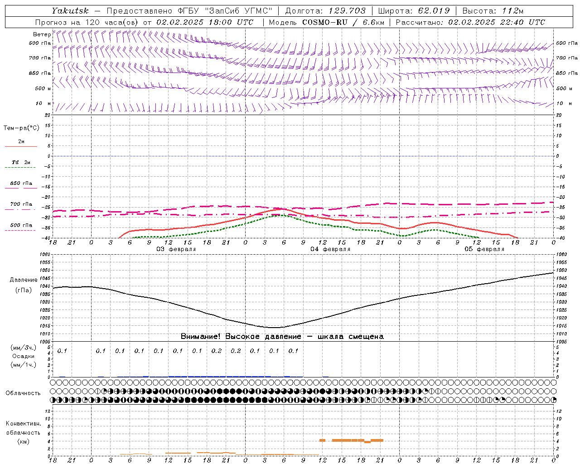Viewport: 580px width, 464px height.
Task: Click the "Конвективн." convective cloud label
Action: click(24, 424)
